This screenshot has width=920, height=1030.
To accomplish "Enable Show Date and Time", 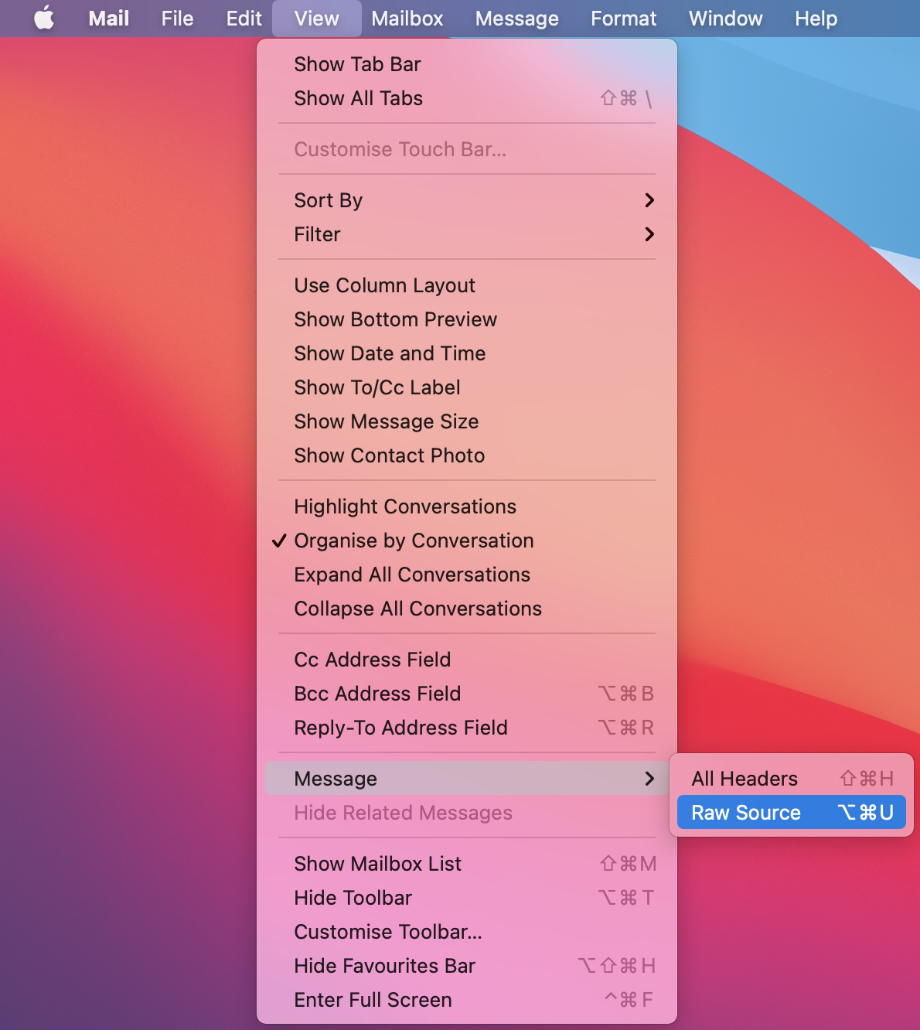I will tap(467, 353).
